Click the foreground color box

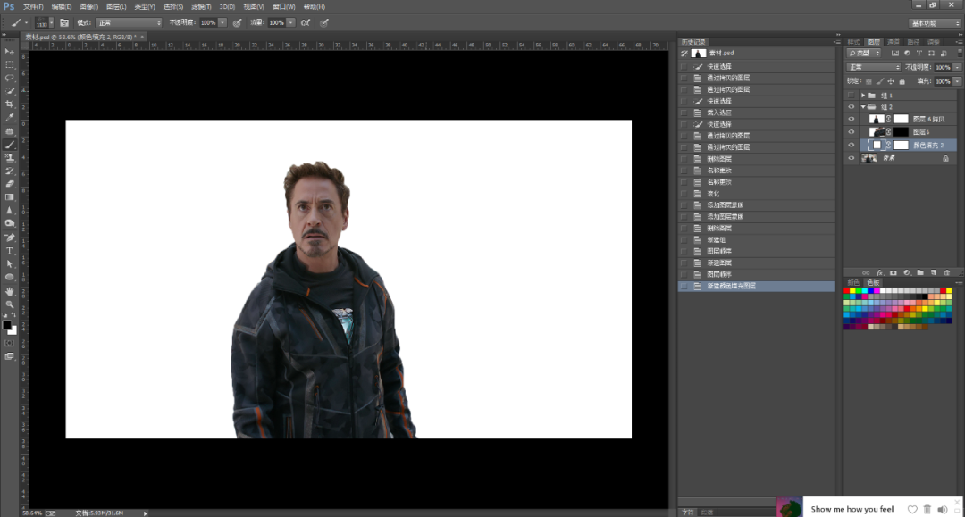point(7,325)
